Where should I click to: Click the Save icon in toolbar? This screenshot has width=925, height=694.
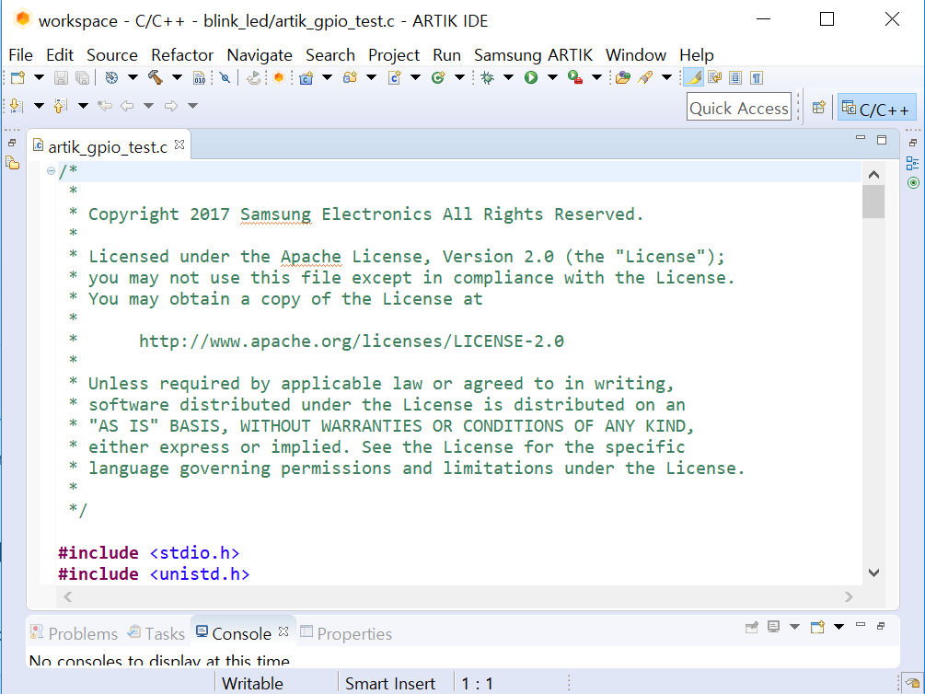(61, 77)
